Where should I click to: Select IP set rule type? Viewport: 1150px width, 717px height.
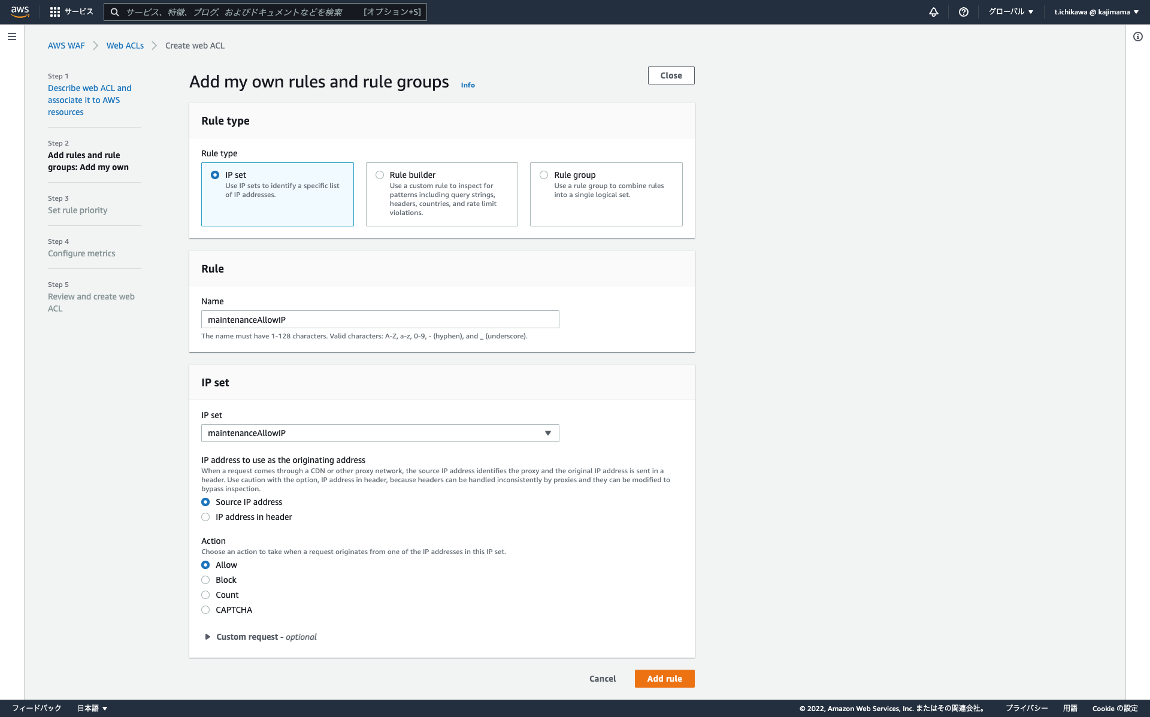[x=277, y=194]
